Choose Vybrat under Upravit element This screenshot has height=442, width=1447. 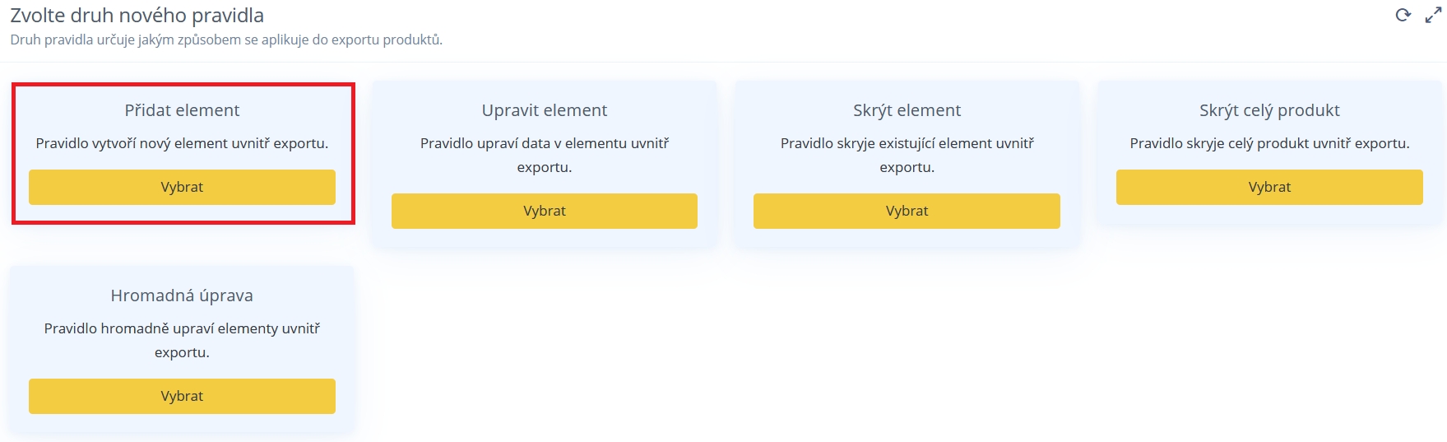click(x=545, y=211)
